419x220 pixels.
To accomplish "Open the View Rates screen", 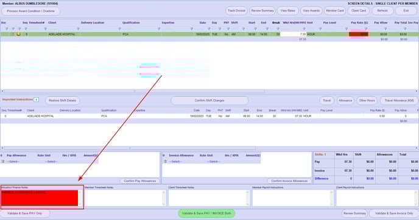I will click(x=288, y=11).
